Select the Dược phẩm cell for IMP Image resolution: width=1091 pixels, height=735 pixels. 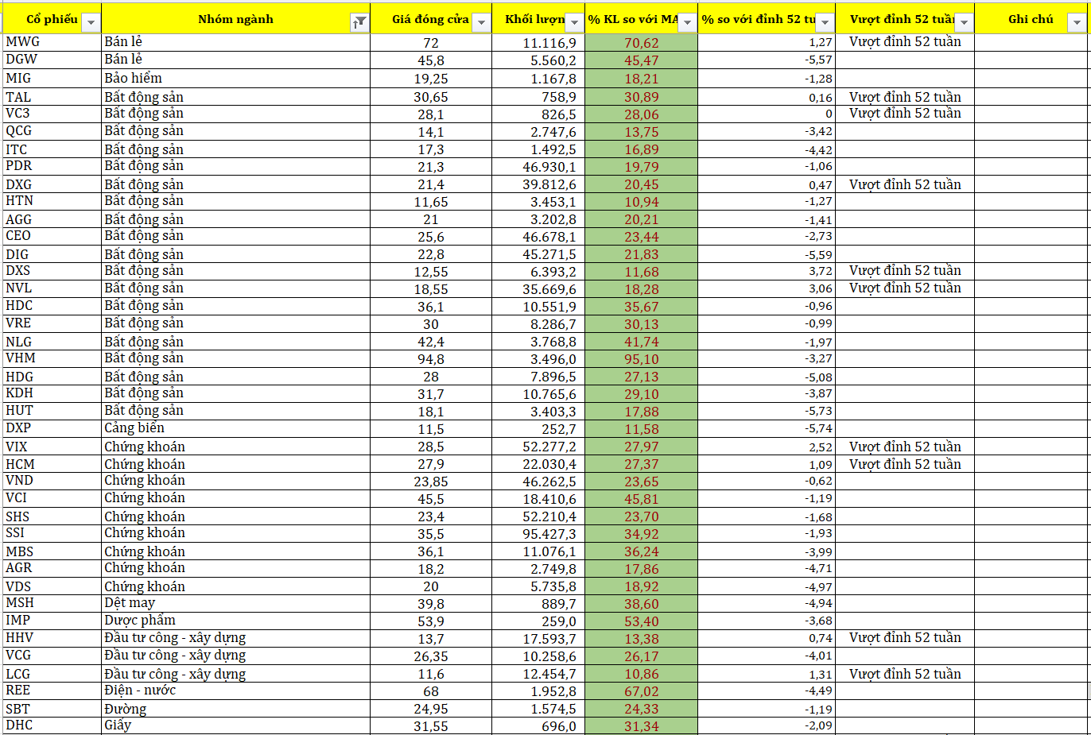[235, 621]
